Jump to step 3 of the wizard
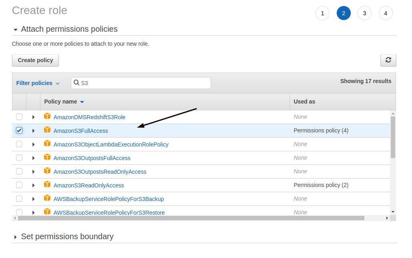The image size is (412, 258). point(364,13)
